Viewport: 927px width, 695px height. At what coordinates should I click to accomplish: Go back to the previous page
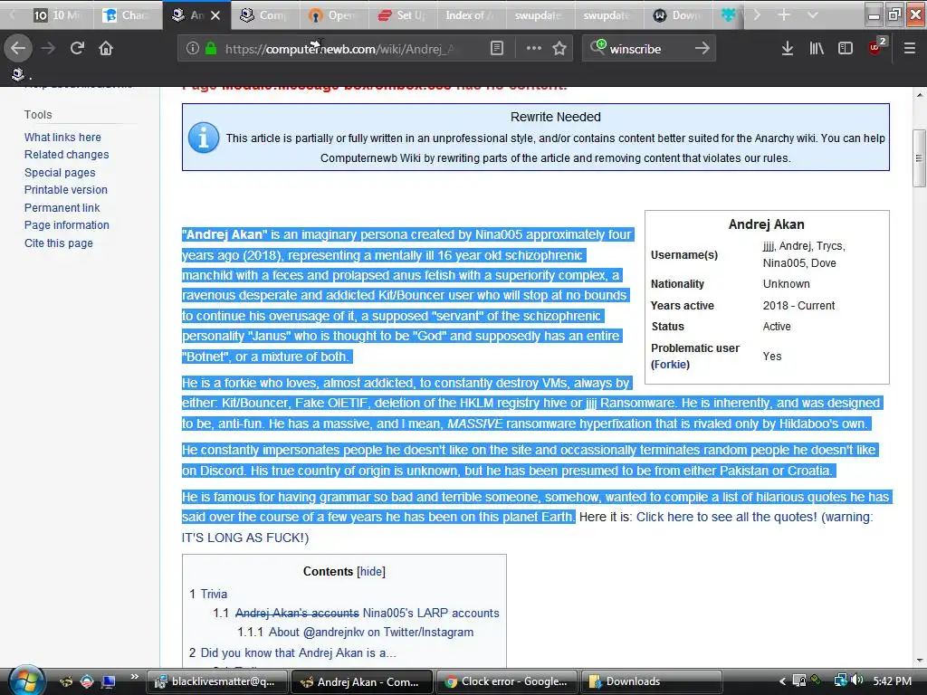pyautogui.click(x=18, y=48)
